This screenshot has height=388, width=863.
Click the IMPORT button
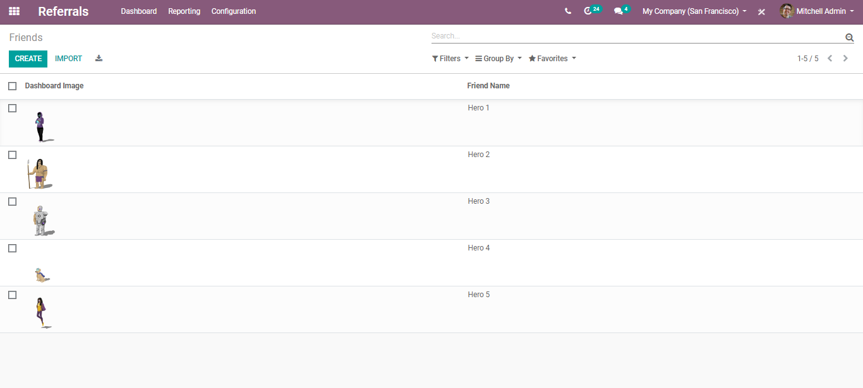[68, 59]
